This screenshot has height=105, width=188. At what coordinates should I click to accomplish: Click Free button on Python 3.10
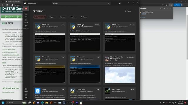(63, 25)
